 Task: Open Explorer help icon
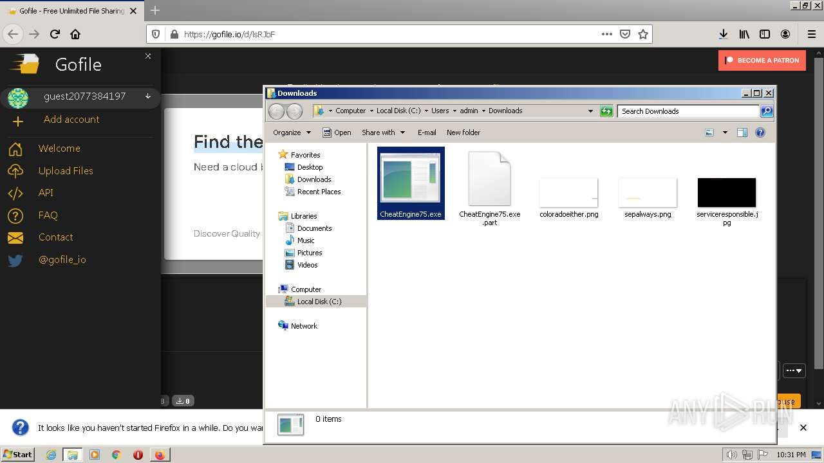pos(760,132)
